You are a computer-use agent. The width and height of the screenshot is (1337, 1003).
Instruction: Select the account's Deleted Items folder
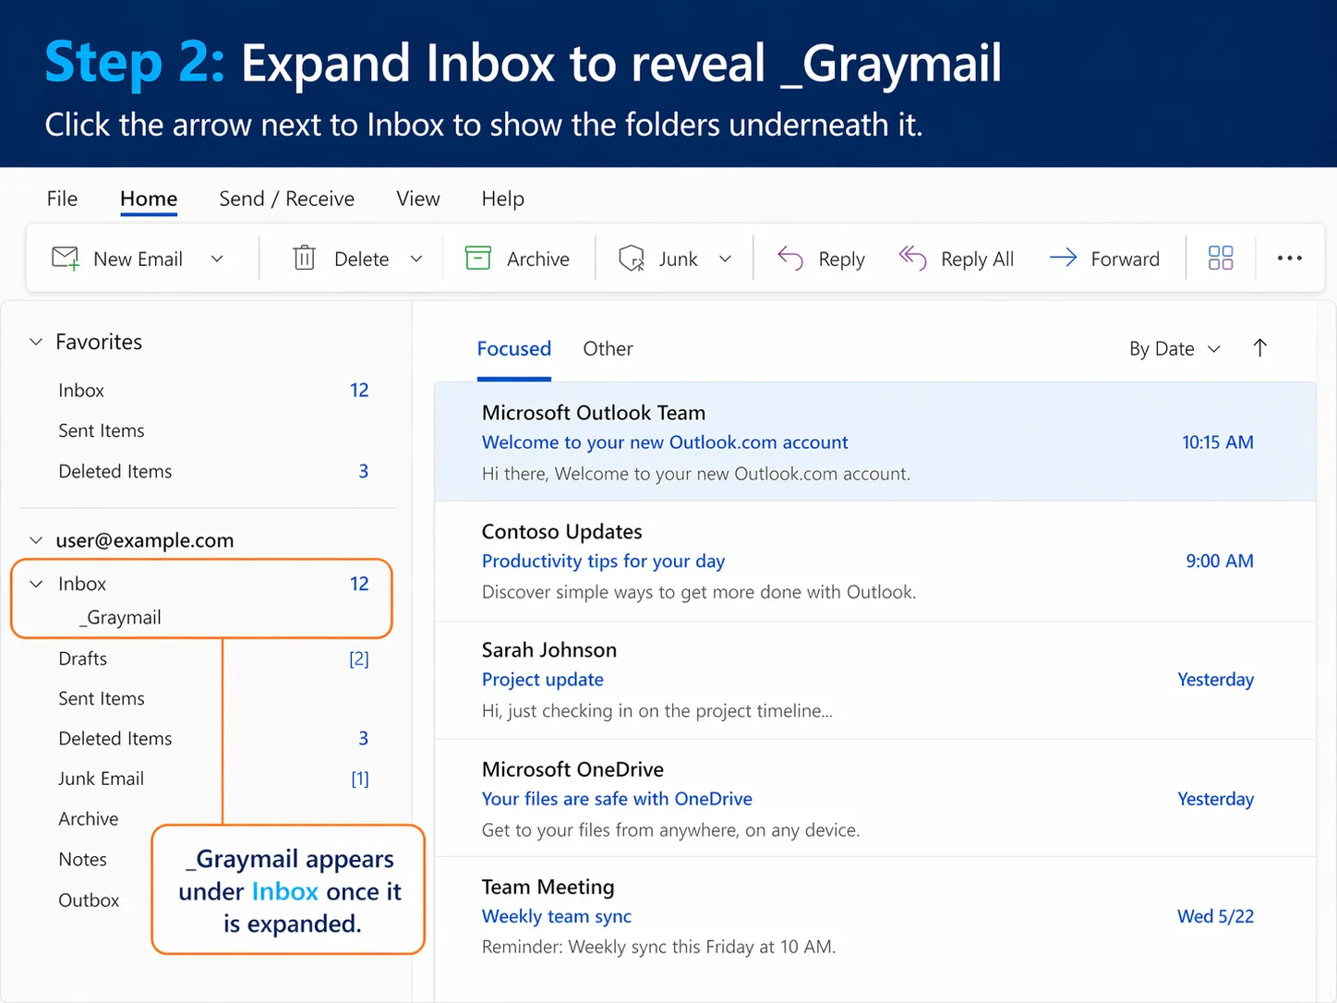(213, 739)
